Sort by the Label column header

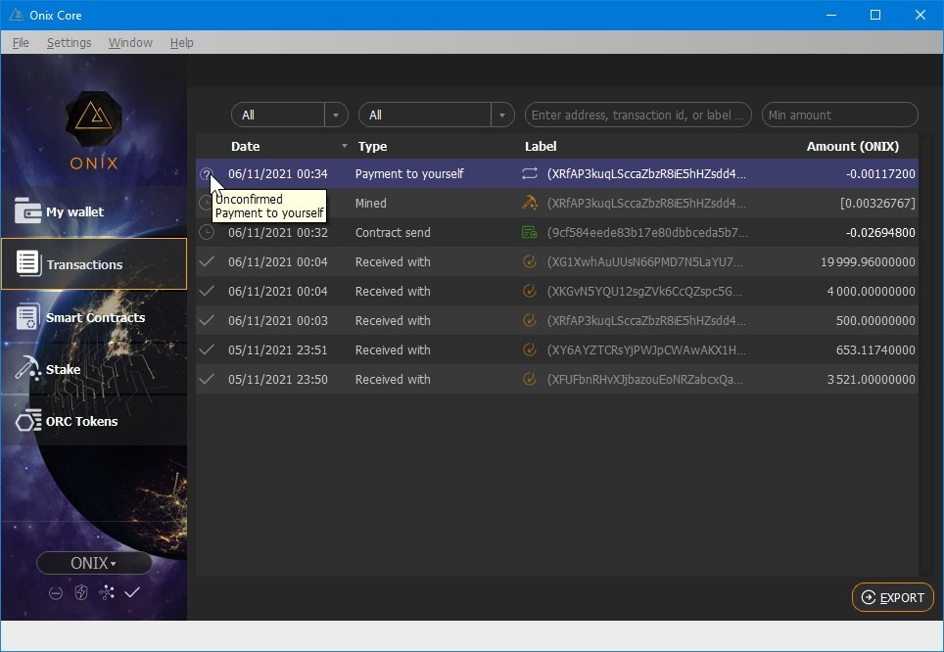point(541,146)
